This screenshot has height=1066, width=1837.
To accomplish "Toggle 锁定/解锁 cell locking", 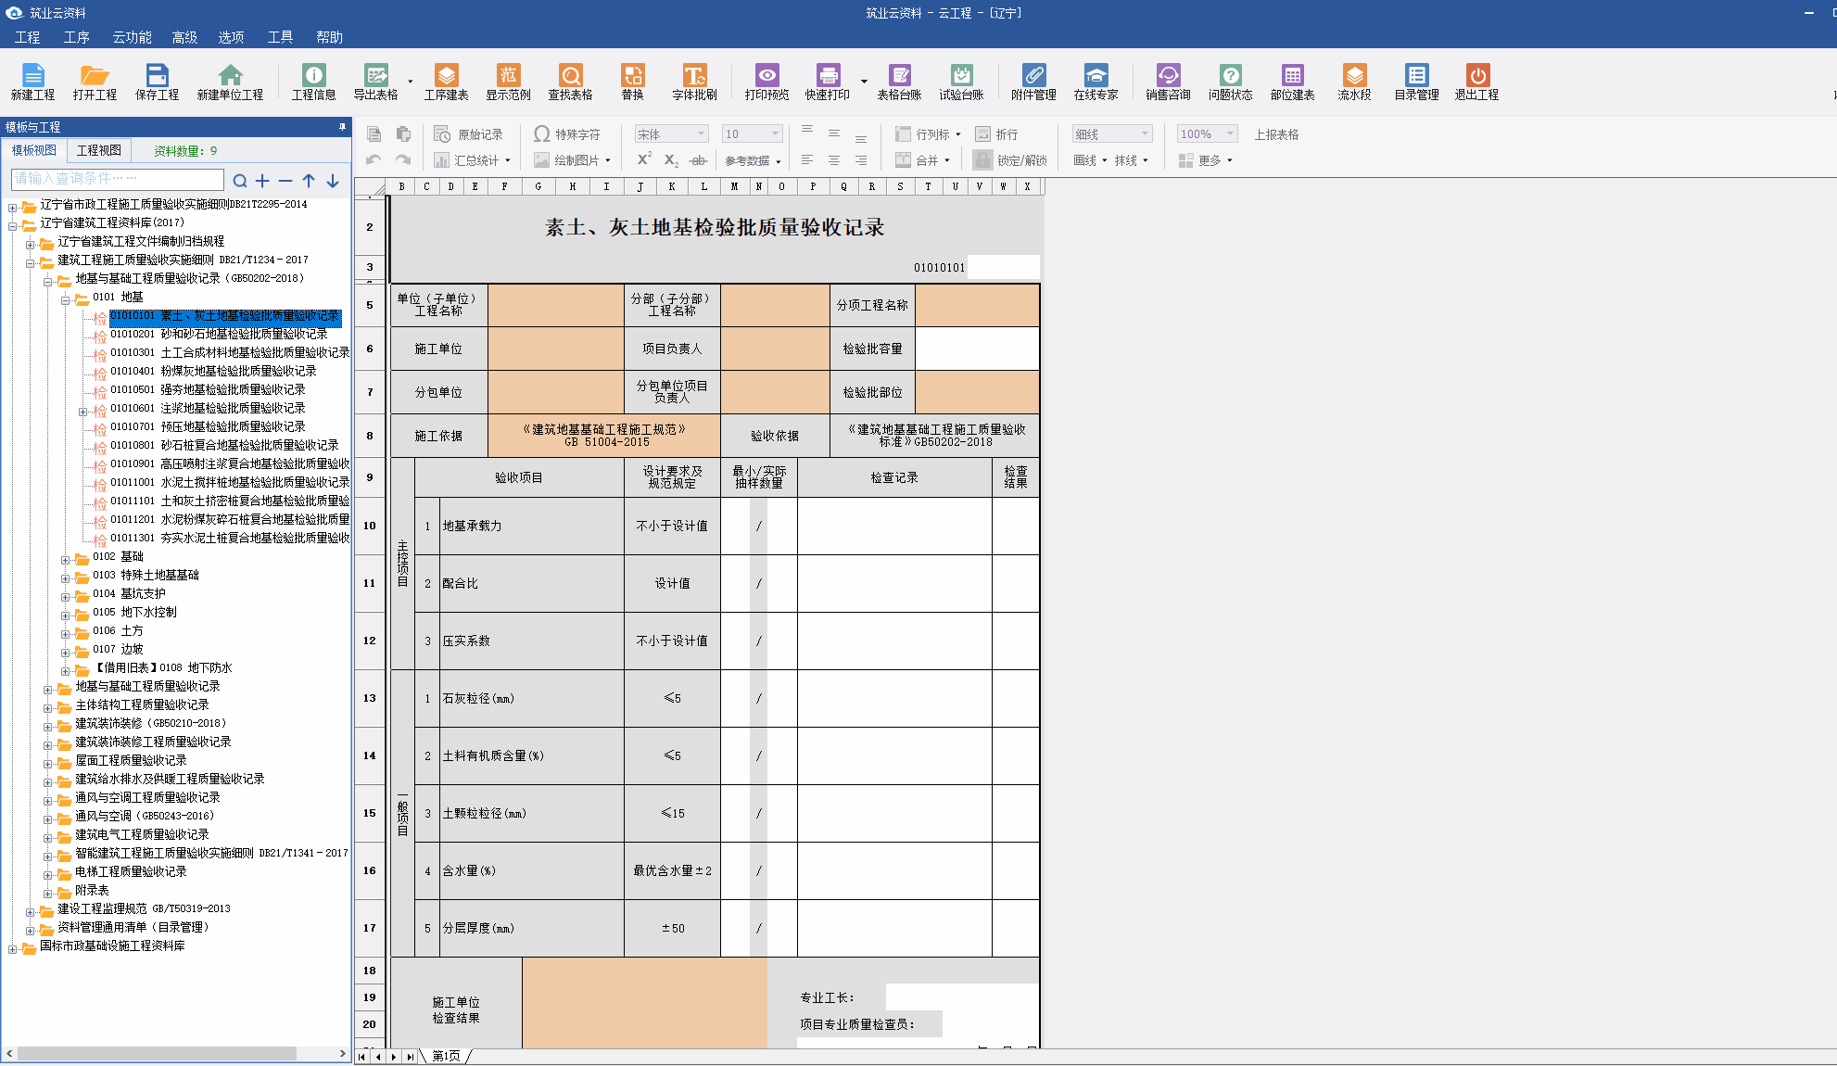I will (x=1020, y=159).
